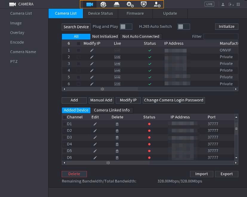
Task: Open the Network globe icon in top toolbar
Action: click(103, 4)
